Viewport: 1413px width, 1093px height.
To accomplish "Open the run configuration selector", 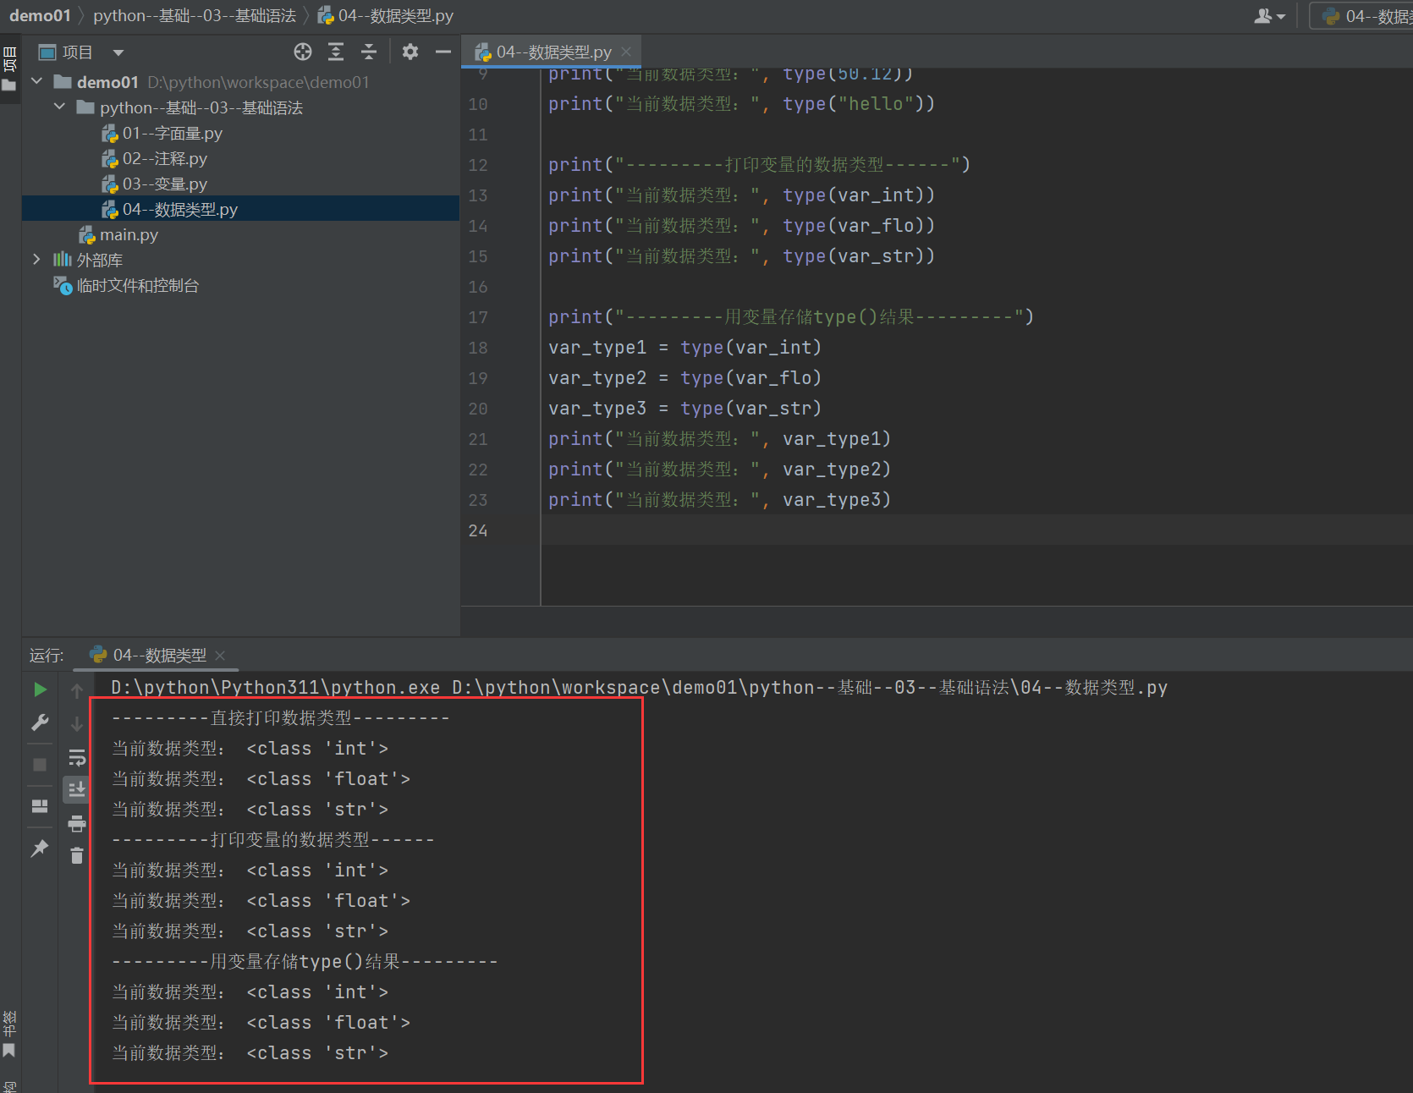I will (x=1362, y=16).
